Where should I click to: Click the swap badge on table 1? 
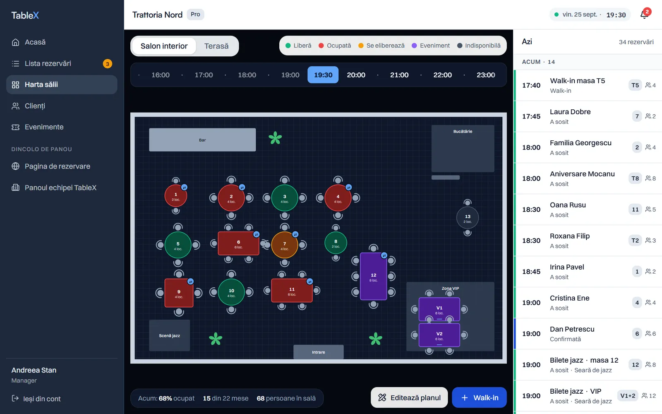[x=184, y=188]
